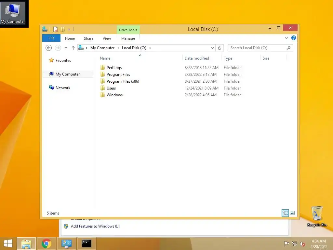The height and width of the screenshot is (250, 333).
Task: Open the Control Panel taskbar icon
Action: (x=66, y=243)
